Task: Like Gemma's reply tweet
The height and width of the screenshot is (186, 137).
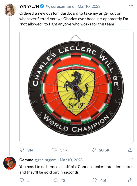Action: (x=94, y=180)
